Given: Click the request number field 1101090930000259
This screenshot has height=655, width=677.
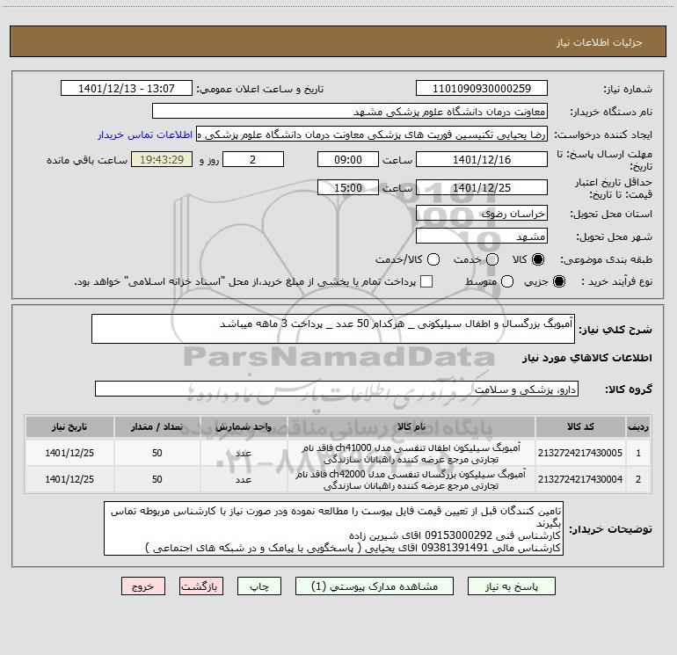Looking at the screenshot, I should (482, 88).
